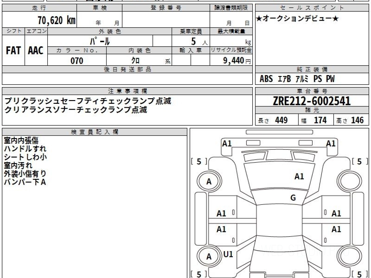Select the seating capacity value 5 人
This screenshot has height=278, width=371.
click(199, 41)
